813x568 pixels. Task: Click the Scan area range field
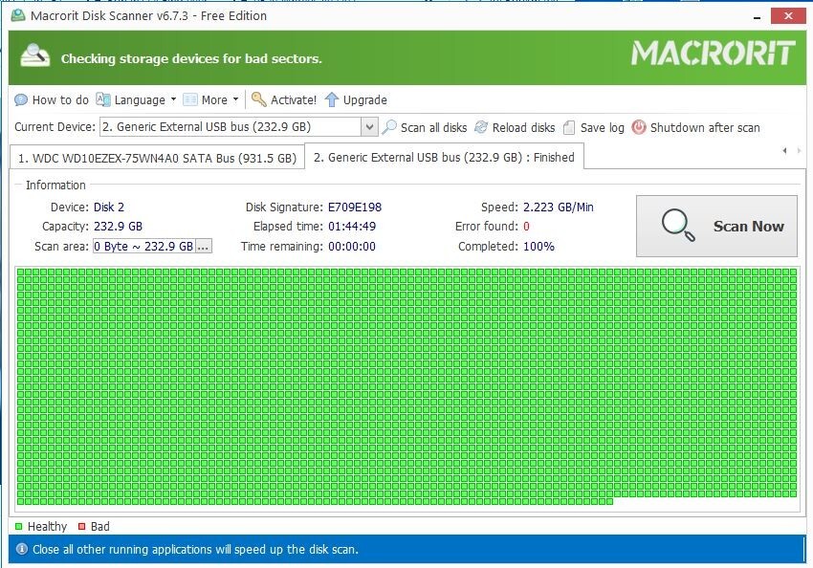(x=144, y=246)
